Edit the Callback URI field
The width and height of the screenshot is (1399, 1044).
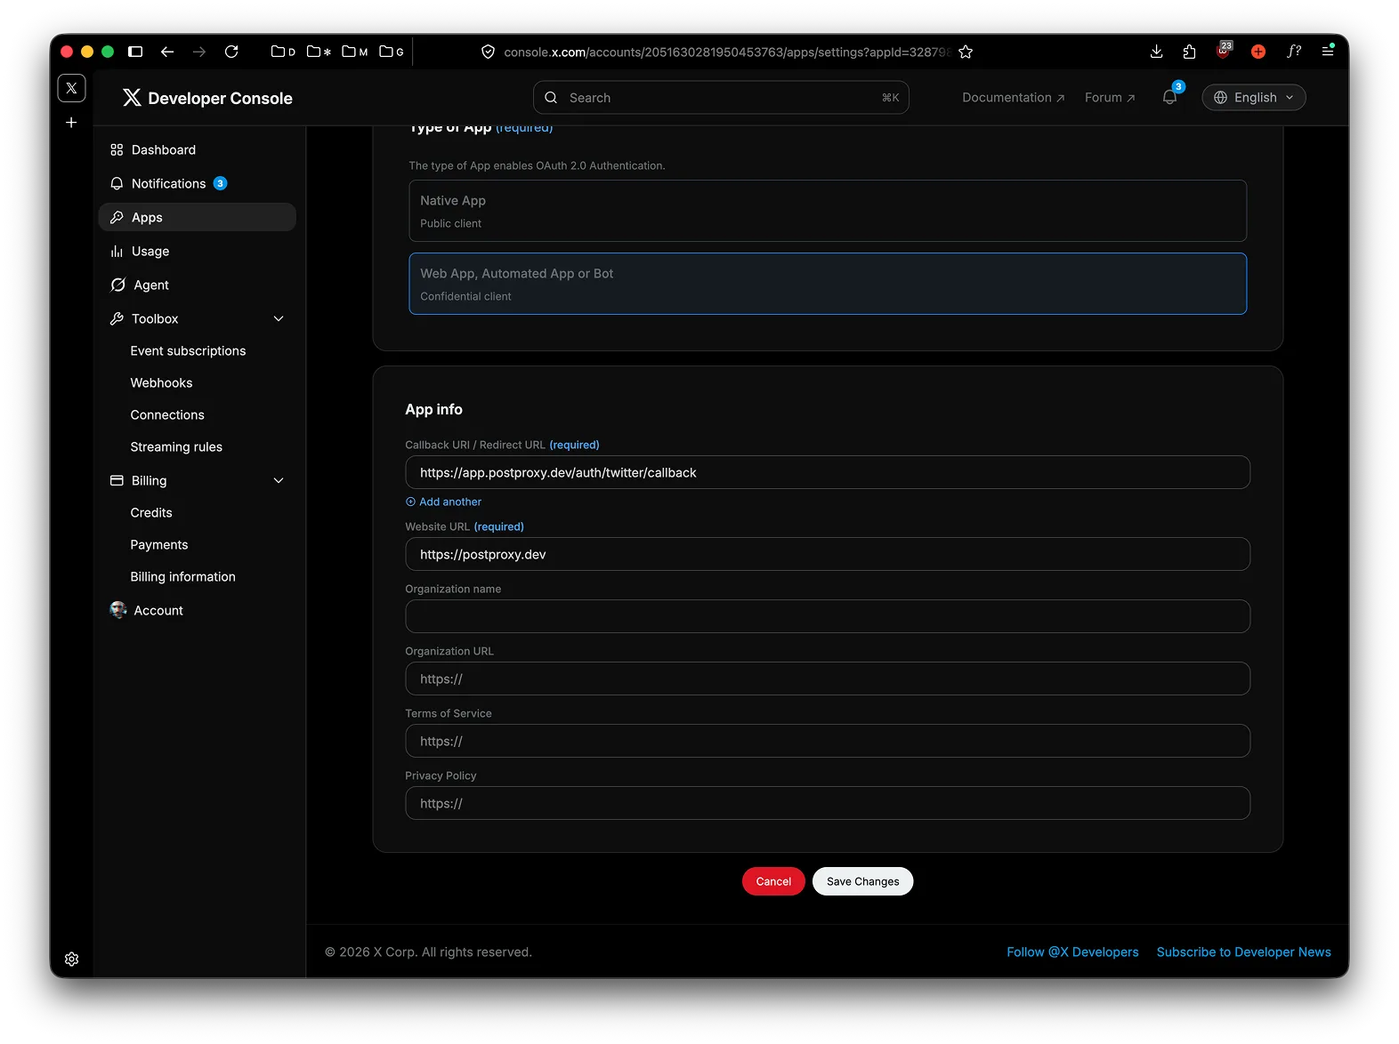coord(828,472)
